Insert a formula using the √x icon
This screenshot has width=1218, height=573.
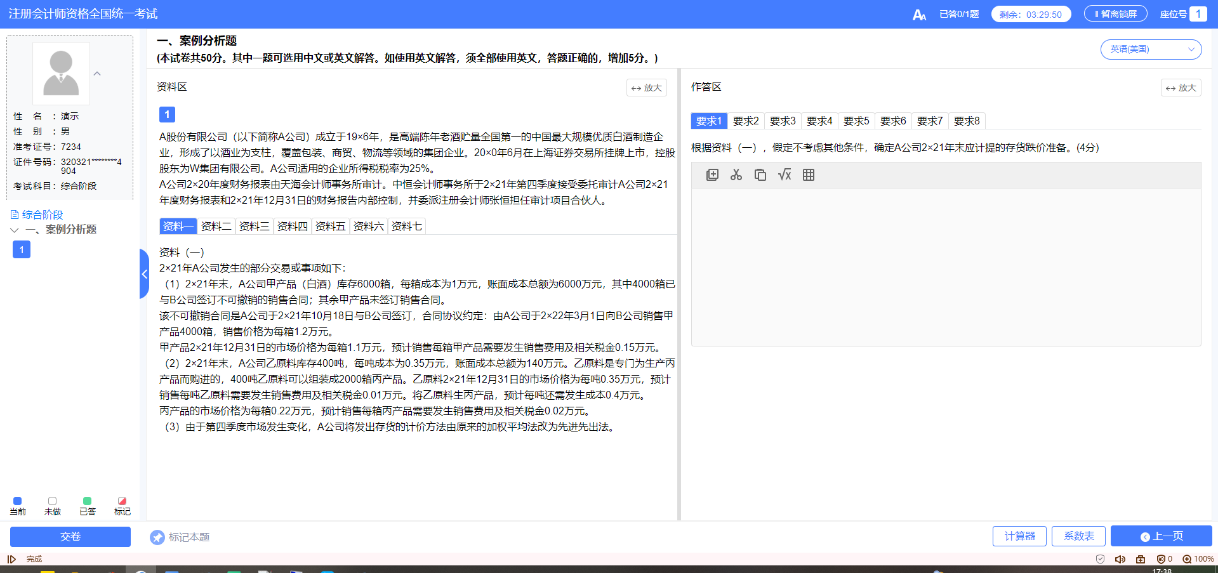784,175
